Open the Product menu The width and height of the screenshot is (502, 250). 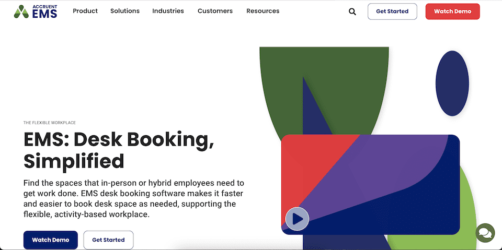coord(85,11)
